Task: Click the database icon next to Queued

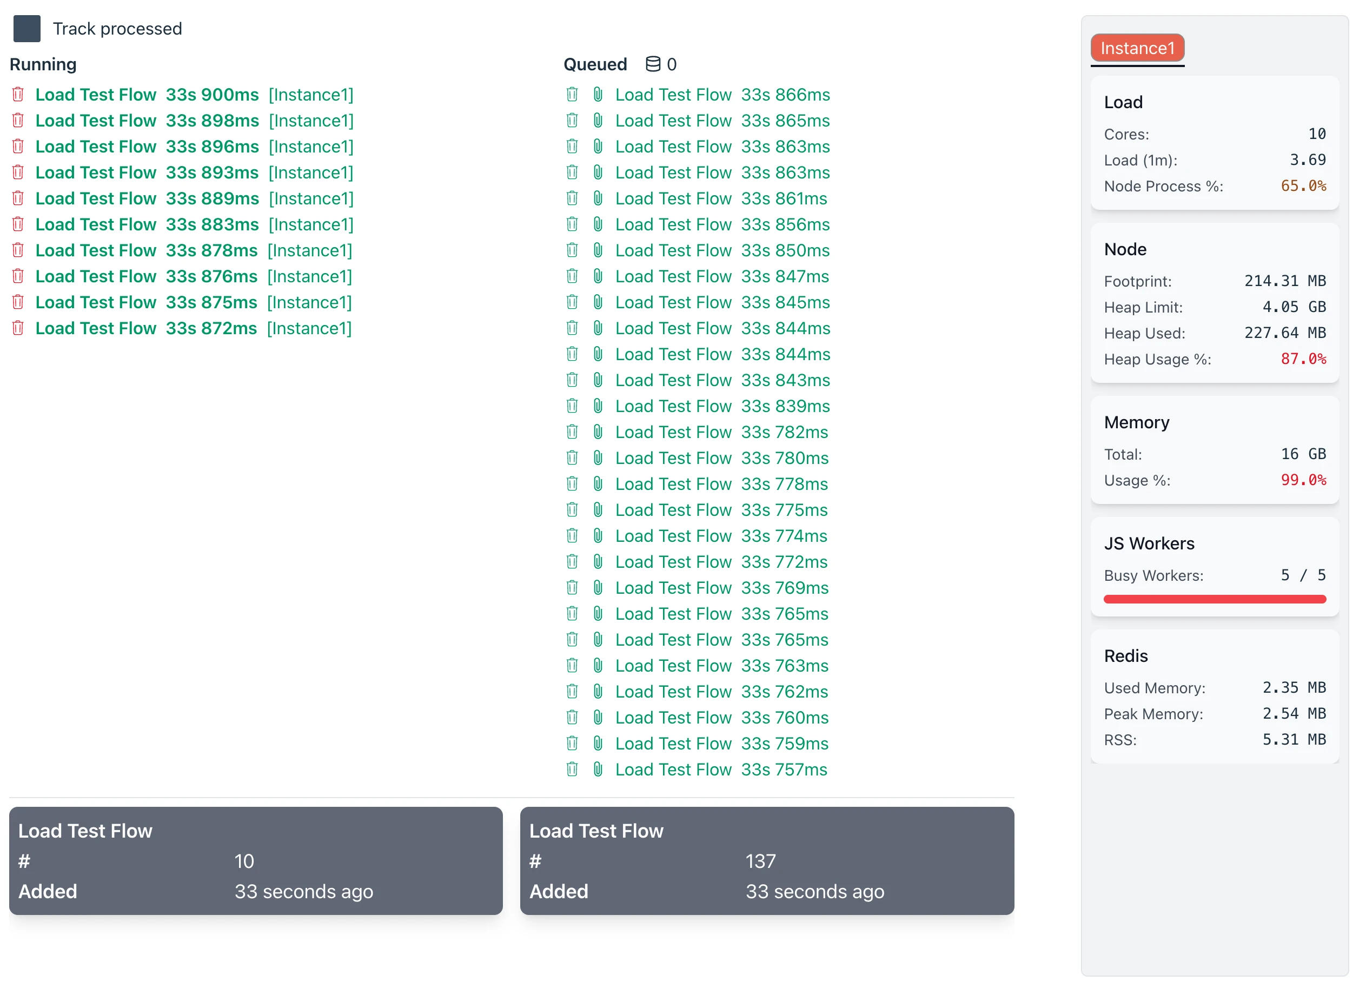Action: (653, 64)
